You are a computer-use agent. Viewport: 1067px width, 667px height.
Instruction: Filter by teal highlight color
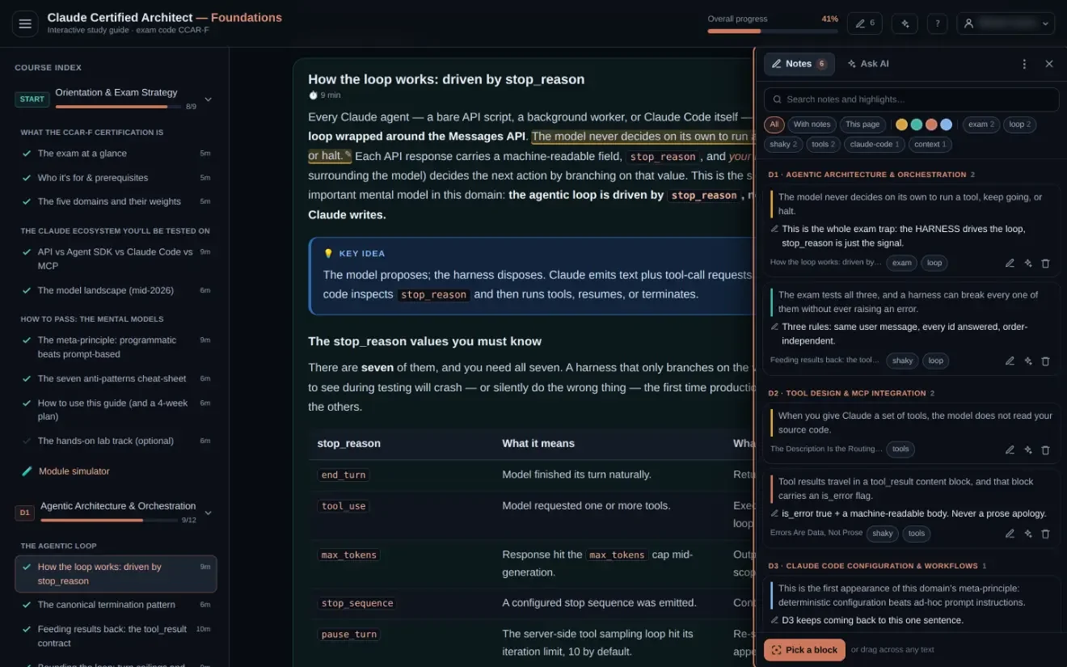[916, 125]
